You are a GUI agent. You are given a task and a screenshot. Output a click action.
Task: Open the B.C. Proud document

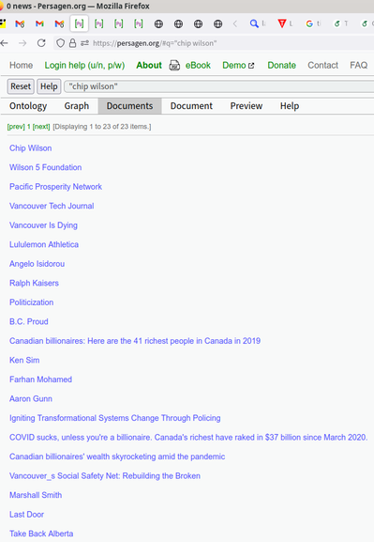(29, 322)
